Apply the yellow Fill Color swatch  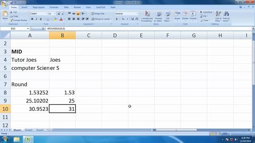(55, 19)
